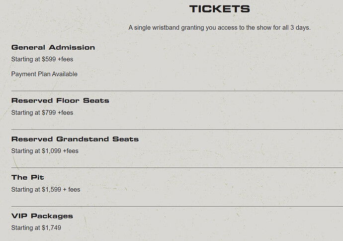Click the Starting at $1,599 + fees price
The width and height of the screenshot is (343, 241).
coord(46,190)
